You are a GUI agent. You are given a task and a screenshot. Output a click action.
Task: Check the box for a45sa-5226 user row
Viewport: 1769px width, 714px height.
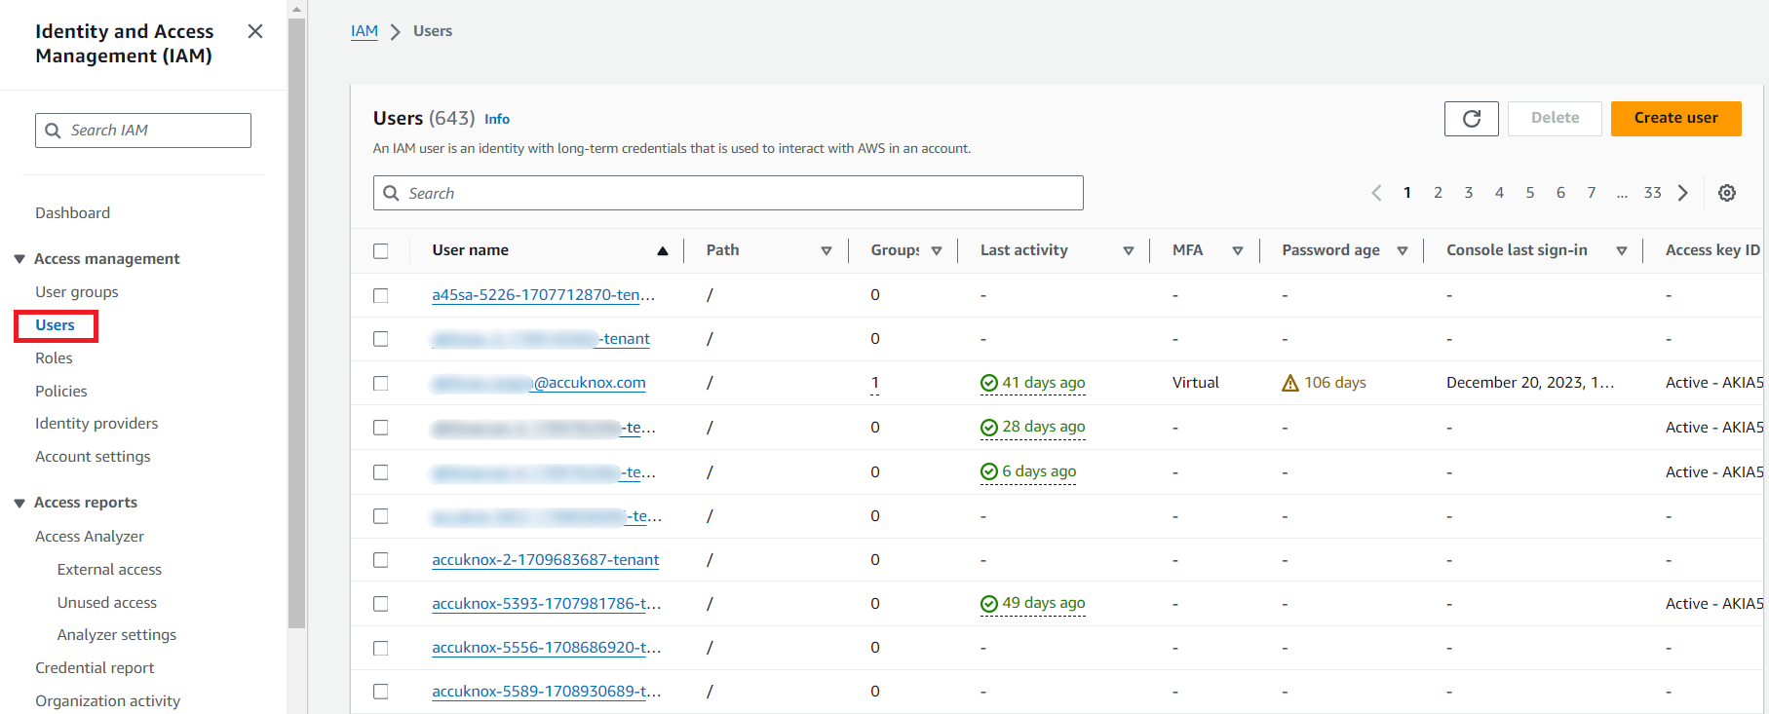point(381,295)
